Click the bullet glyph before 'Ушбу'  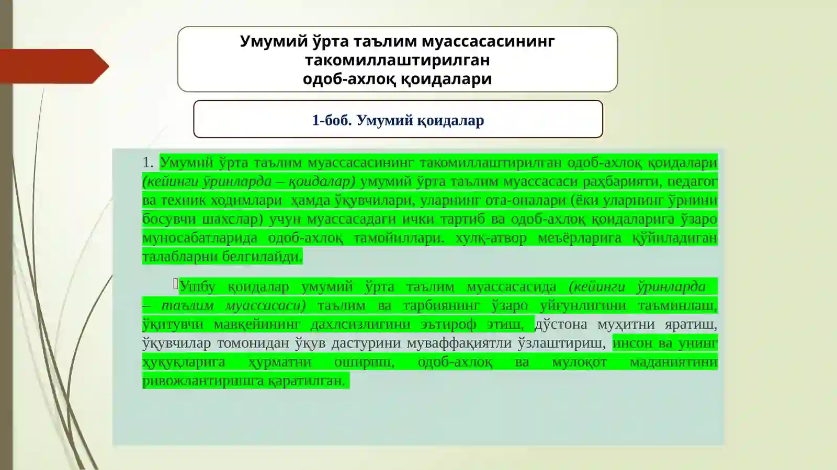176,284
